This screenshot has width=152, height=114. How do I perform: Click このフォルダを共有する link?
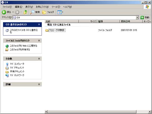click(20, 50)
